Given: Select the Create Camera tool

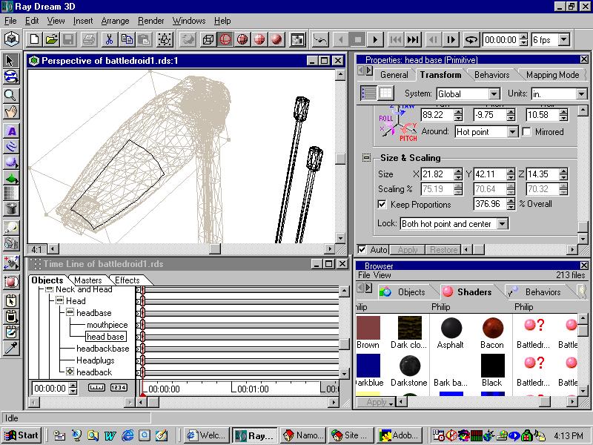Looking at the screenshot, I should tap(11, 243).
